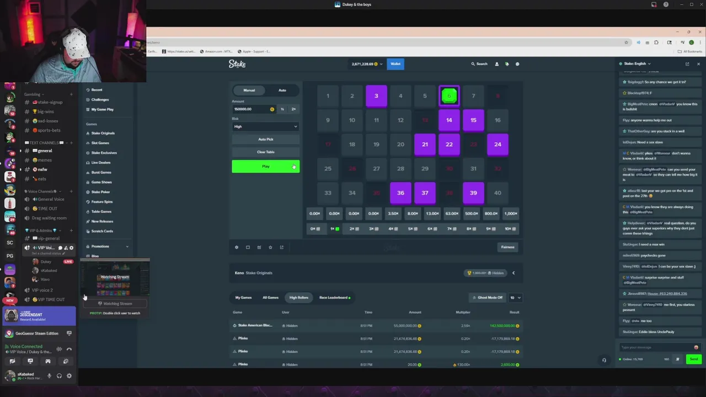Halve the bet with ½ button
This screenshot has height=397, width=706.
tap(282, 109)
